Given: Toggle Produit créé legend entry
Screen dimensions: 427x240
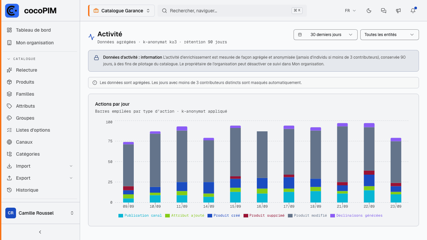Looking at the screenshot, I should (224, 216).
